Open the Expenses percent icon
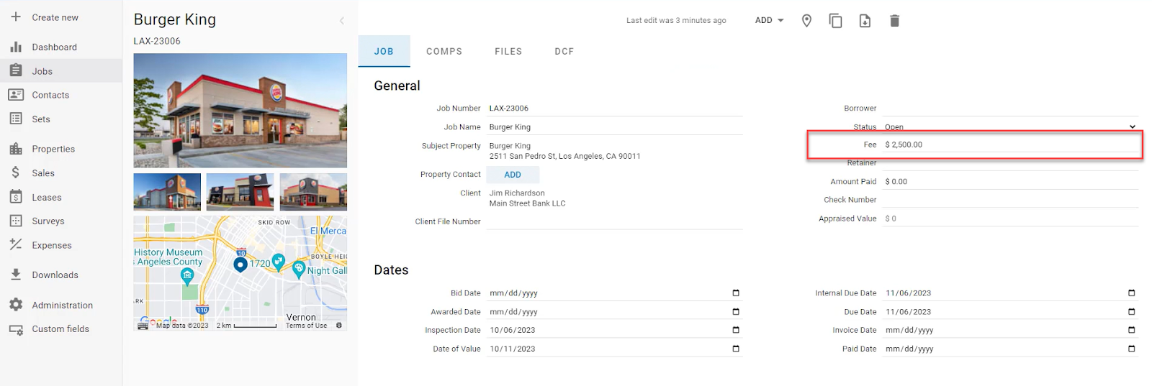 click(x=16, y=244)
